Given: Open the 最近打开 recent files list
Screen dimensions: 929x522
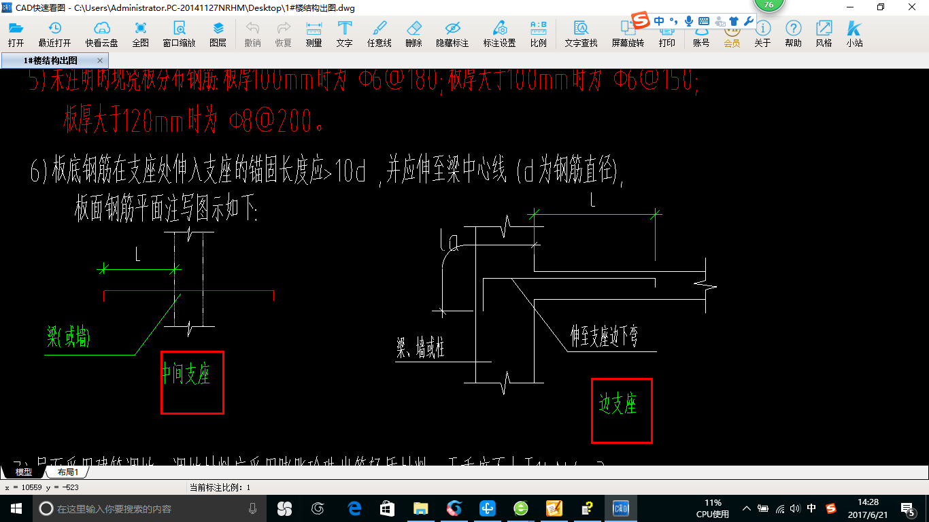Looking at the screenshot, I should pyautogui.click(x=54, y=33).
